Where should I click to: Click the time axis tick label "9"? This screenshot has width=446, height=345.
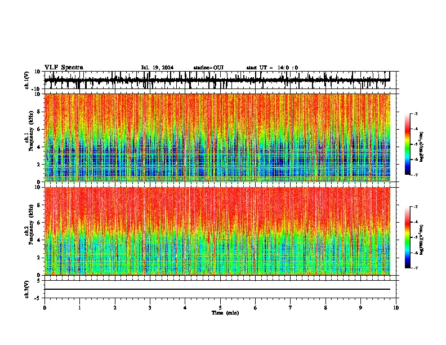click(360, 308)
